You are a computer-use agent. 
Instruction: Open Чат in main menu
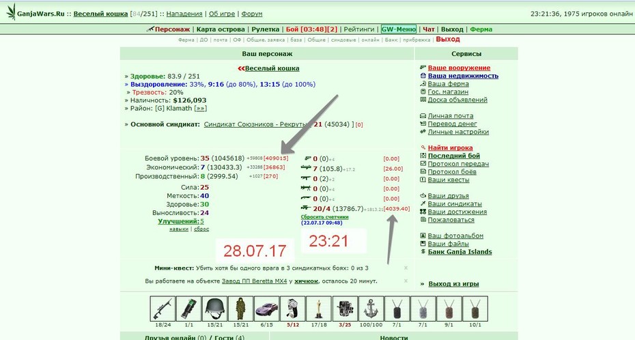coord(429,29)
